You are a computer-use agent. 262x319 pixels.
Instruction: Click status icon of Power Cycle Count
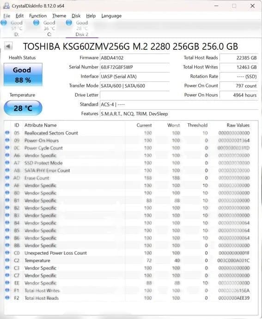7,148
